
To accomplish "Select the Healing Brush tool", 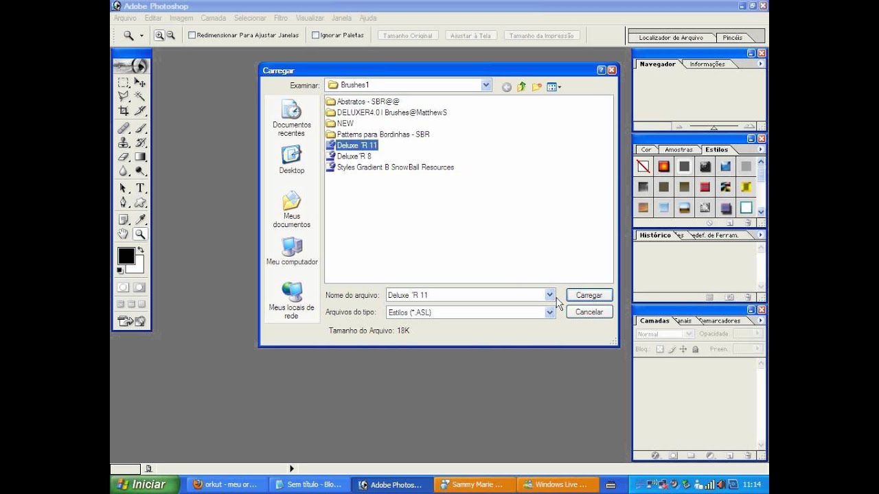I will [124, 128].
